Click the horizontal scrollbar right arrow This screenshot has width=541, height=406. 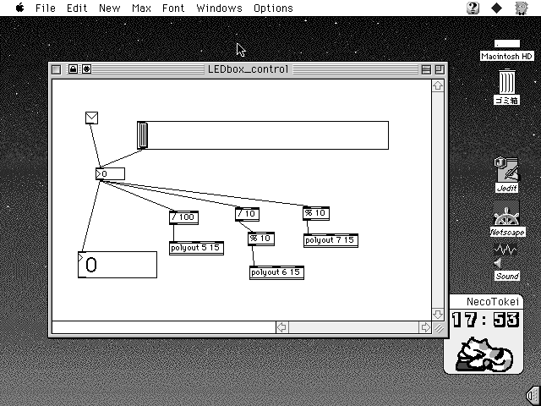[425, 327]
